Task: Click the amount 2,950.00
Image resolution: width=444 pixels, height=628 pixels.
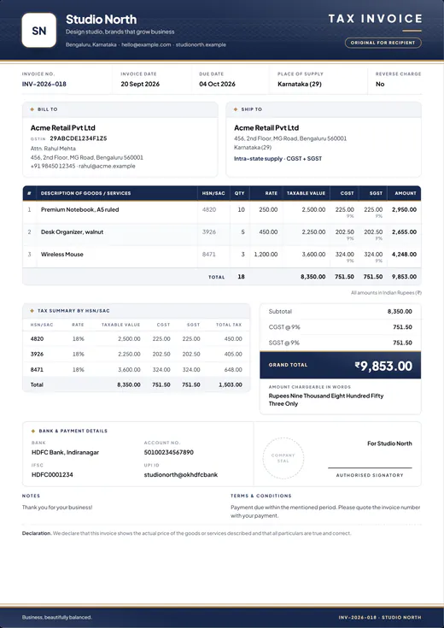Action: [x=405, y=209]
